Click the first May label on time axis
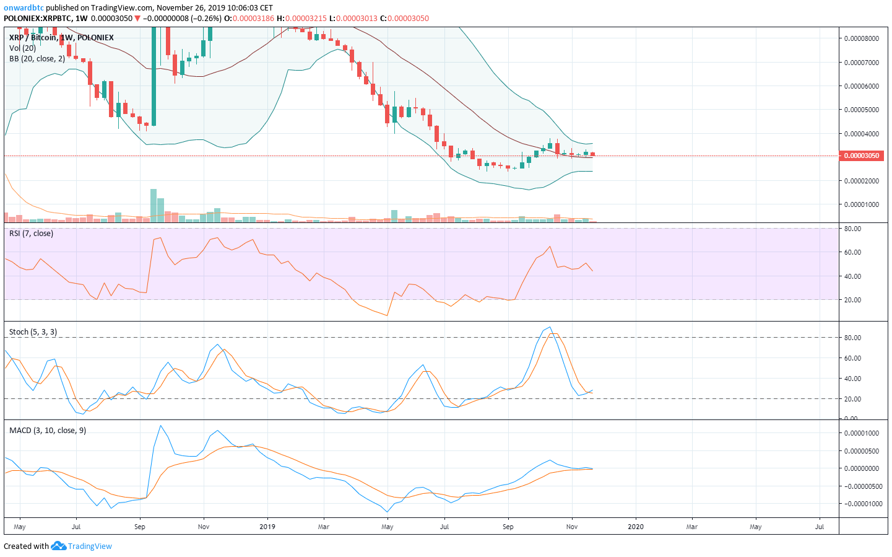The width and height of the screenshot is (892, 557). [x=19, y=527]
